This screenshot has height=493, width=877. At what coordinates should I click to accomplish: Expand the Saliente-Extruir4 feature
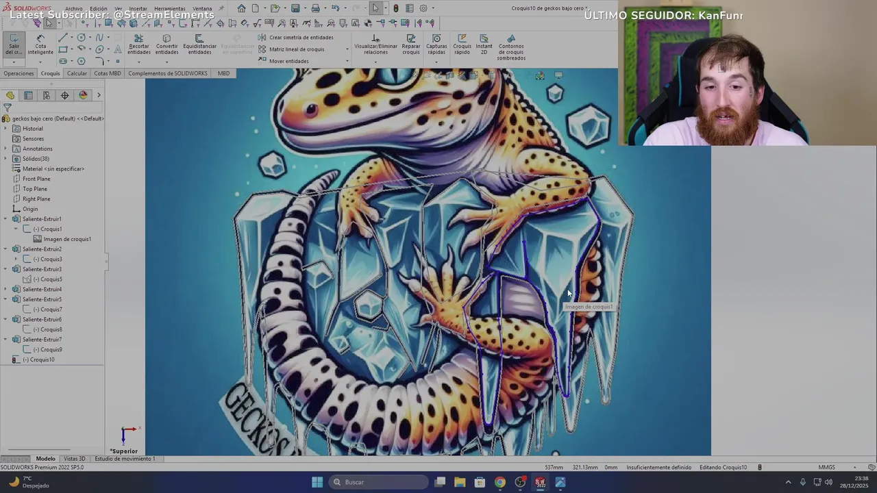pos(5,289)
